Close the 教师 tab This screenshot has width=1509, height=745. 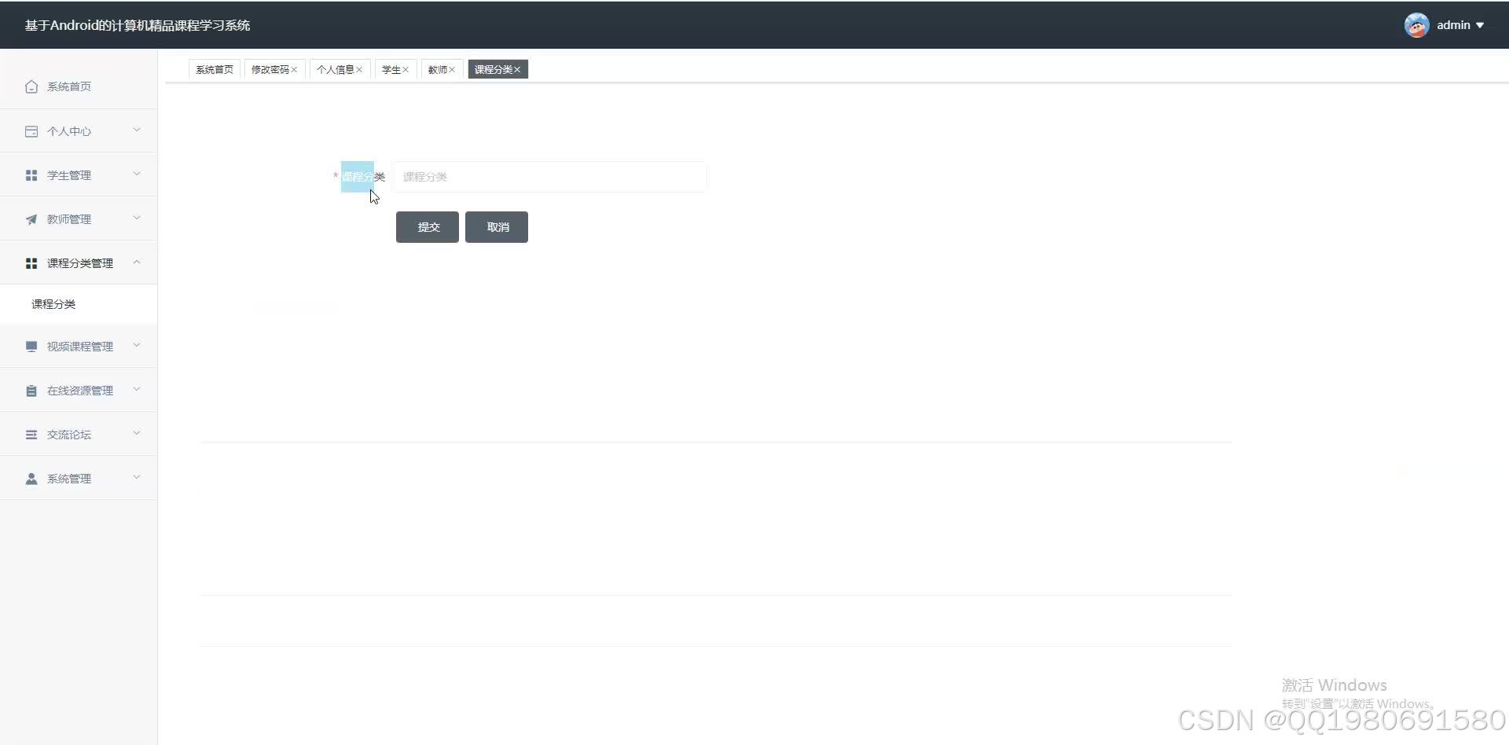452,70
